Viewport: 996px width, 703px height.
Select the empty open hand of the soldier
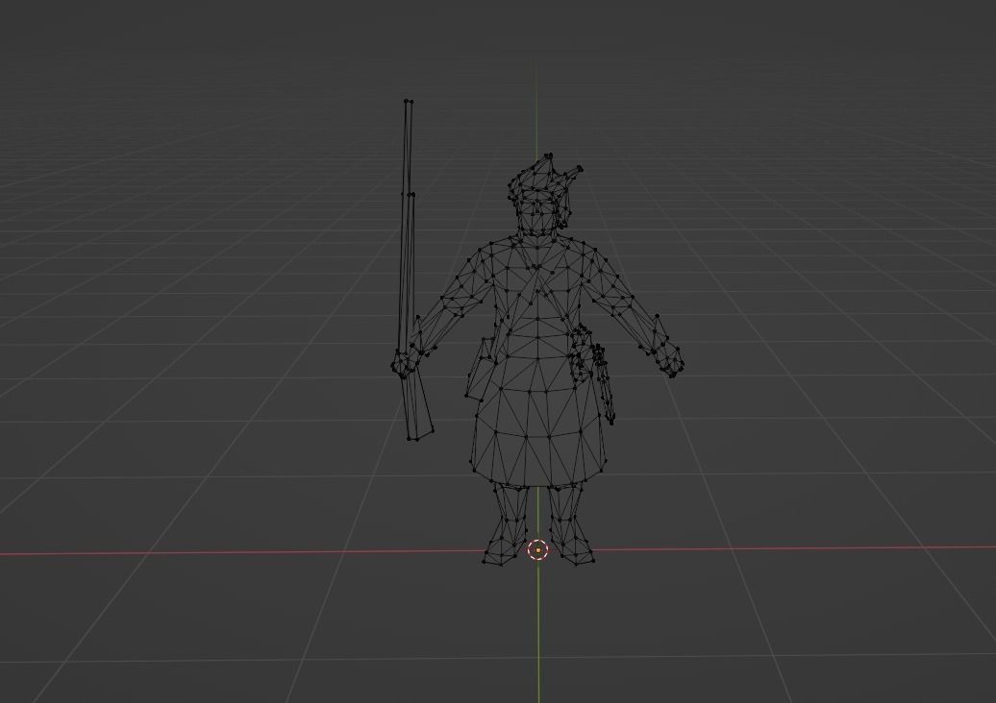[x=670, y=359]
